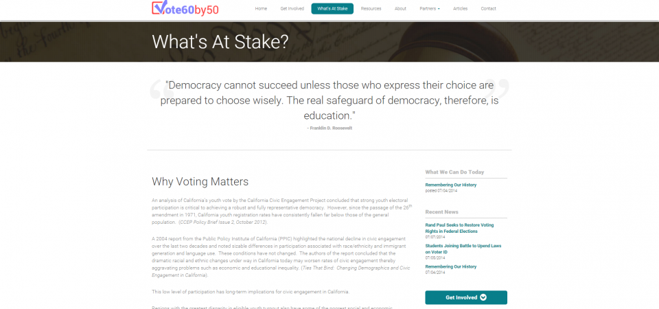Click the teal Get Involved sidebar button
The image size is (659, 309).
tap(466, 297)
